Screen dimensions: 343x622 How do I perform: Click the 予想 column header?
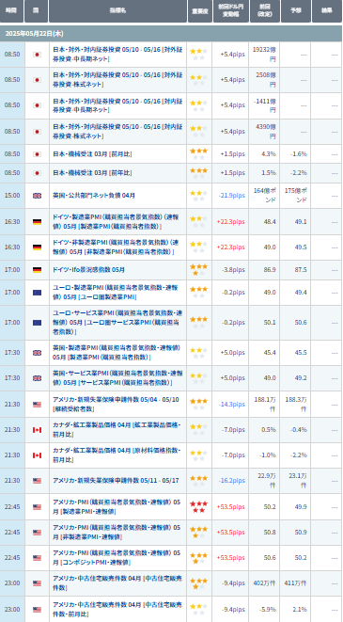tap(296, 10)
